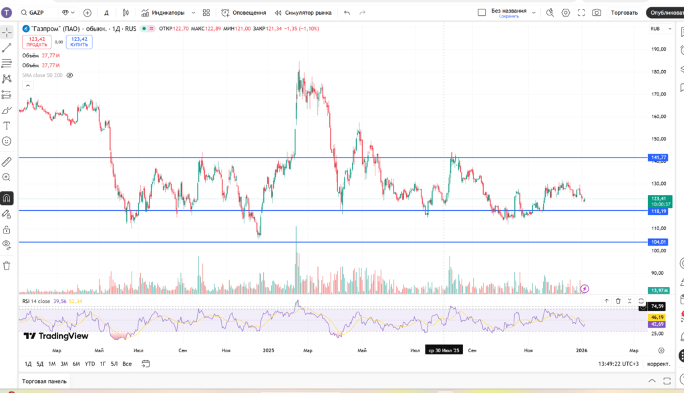Click the undo arrow

[347, 13]
